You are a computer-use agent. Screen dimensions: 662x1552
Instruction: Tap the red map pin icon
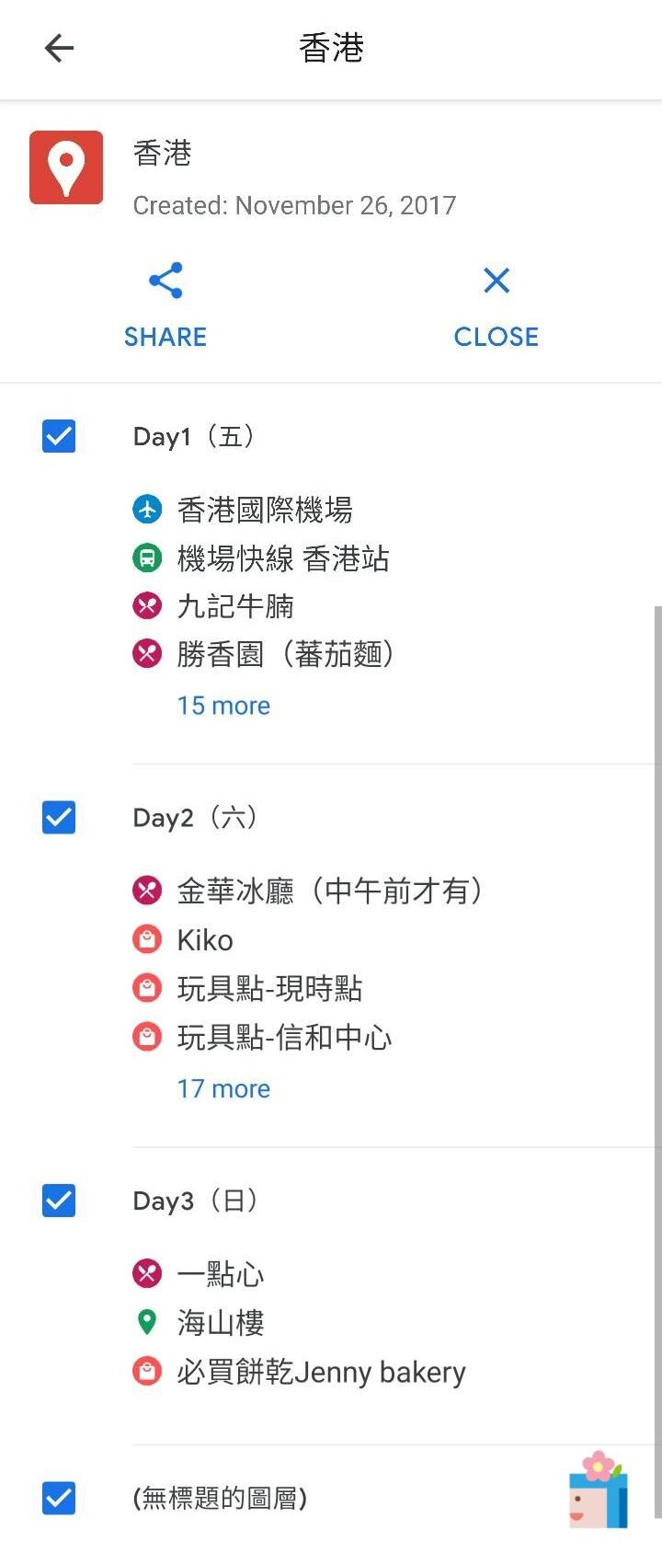coord(66,167)
